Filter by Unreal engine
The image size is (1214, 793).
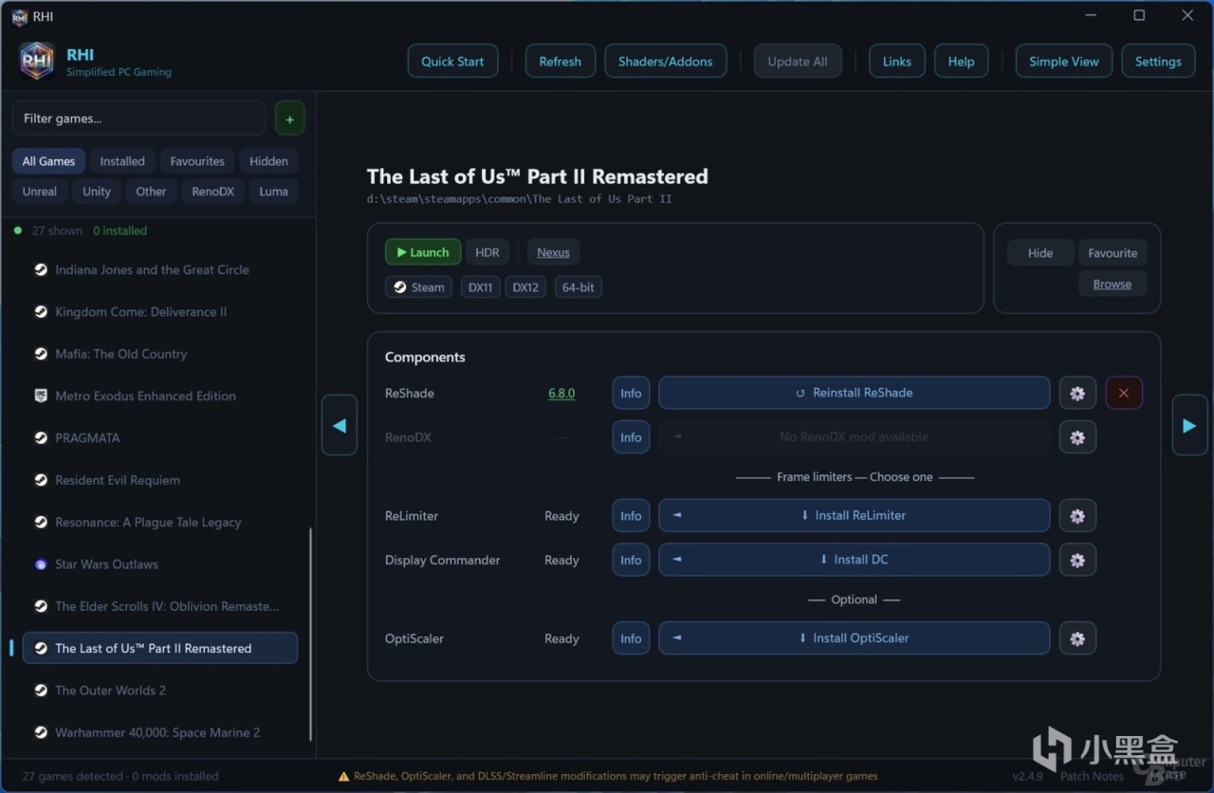40,192
